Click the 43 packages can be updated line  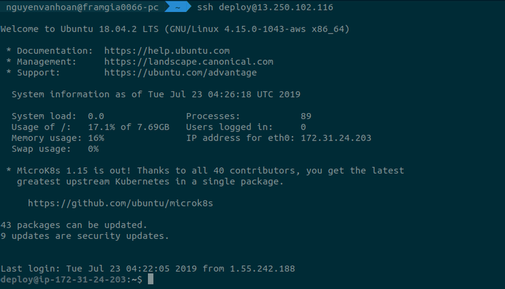(x=74, y=225)
